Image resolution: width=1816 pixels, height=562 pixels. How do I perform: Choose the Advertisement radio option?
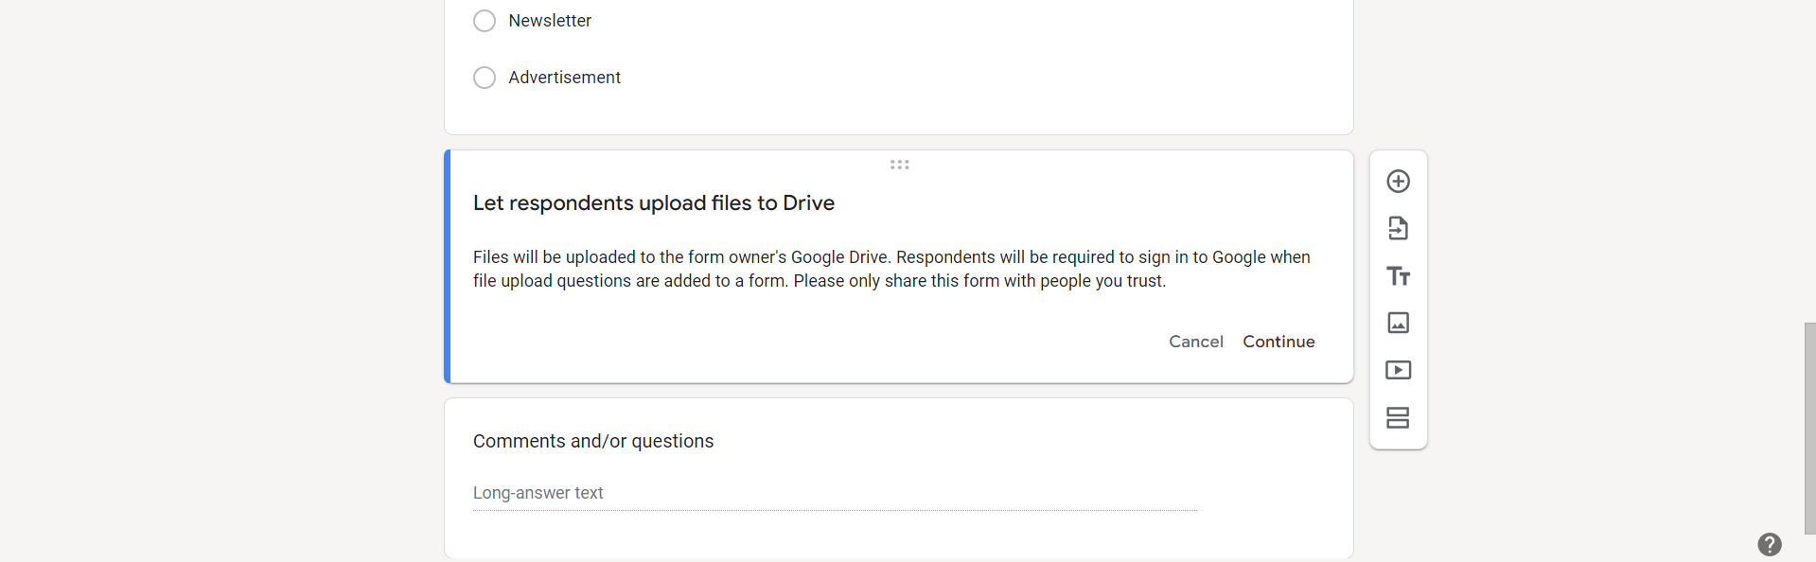point(485,78)
